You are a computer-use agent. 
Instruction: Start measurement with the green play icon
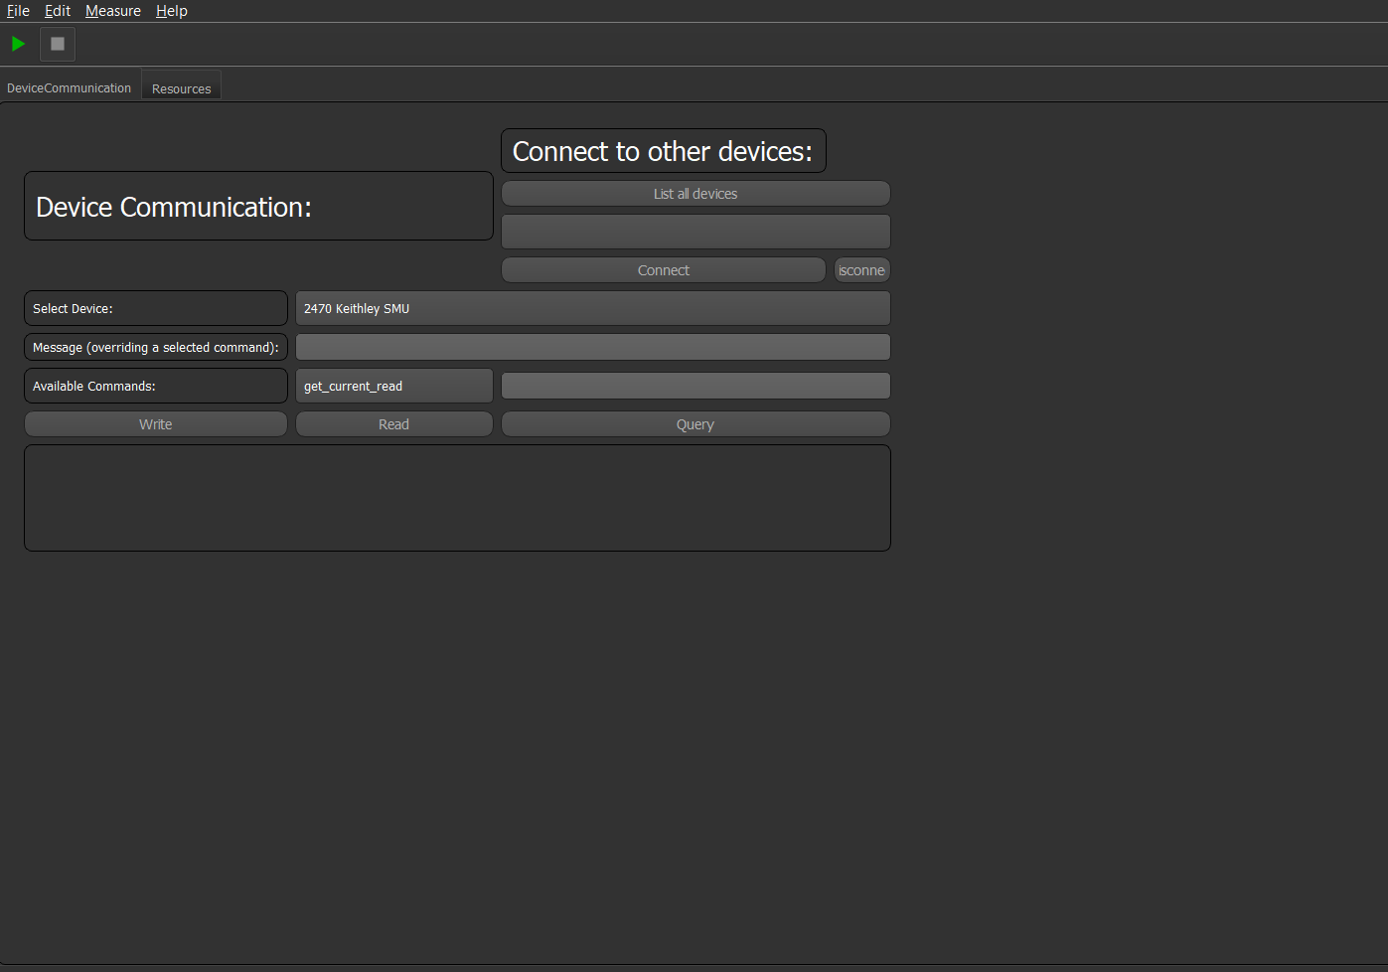tap(18, 44)
